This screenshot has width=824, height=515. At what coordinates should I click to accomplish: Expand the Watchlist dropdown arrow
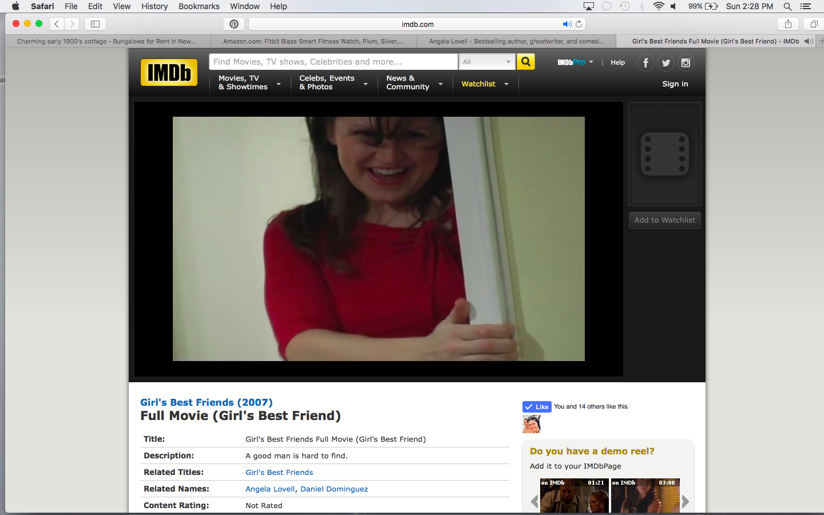point(506,84)
